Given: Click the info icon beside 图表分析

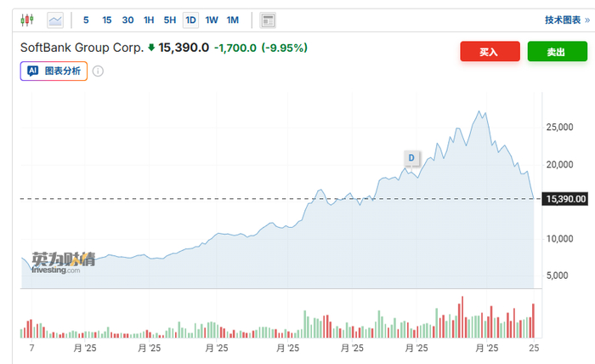Looking at the screenshot, I should [x=98, y=71].
